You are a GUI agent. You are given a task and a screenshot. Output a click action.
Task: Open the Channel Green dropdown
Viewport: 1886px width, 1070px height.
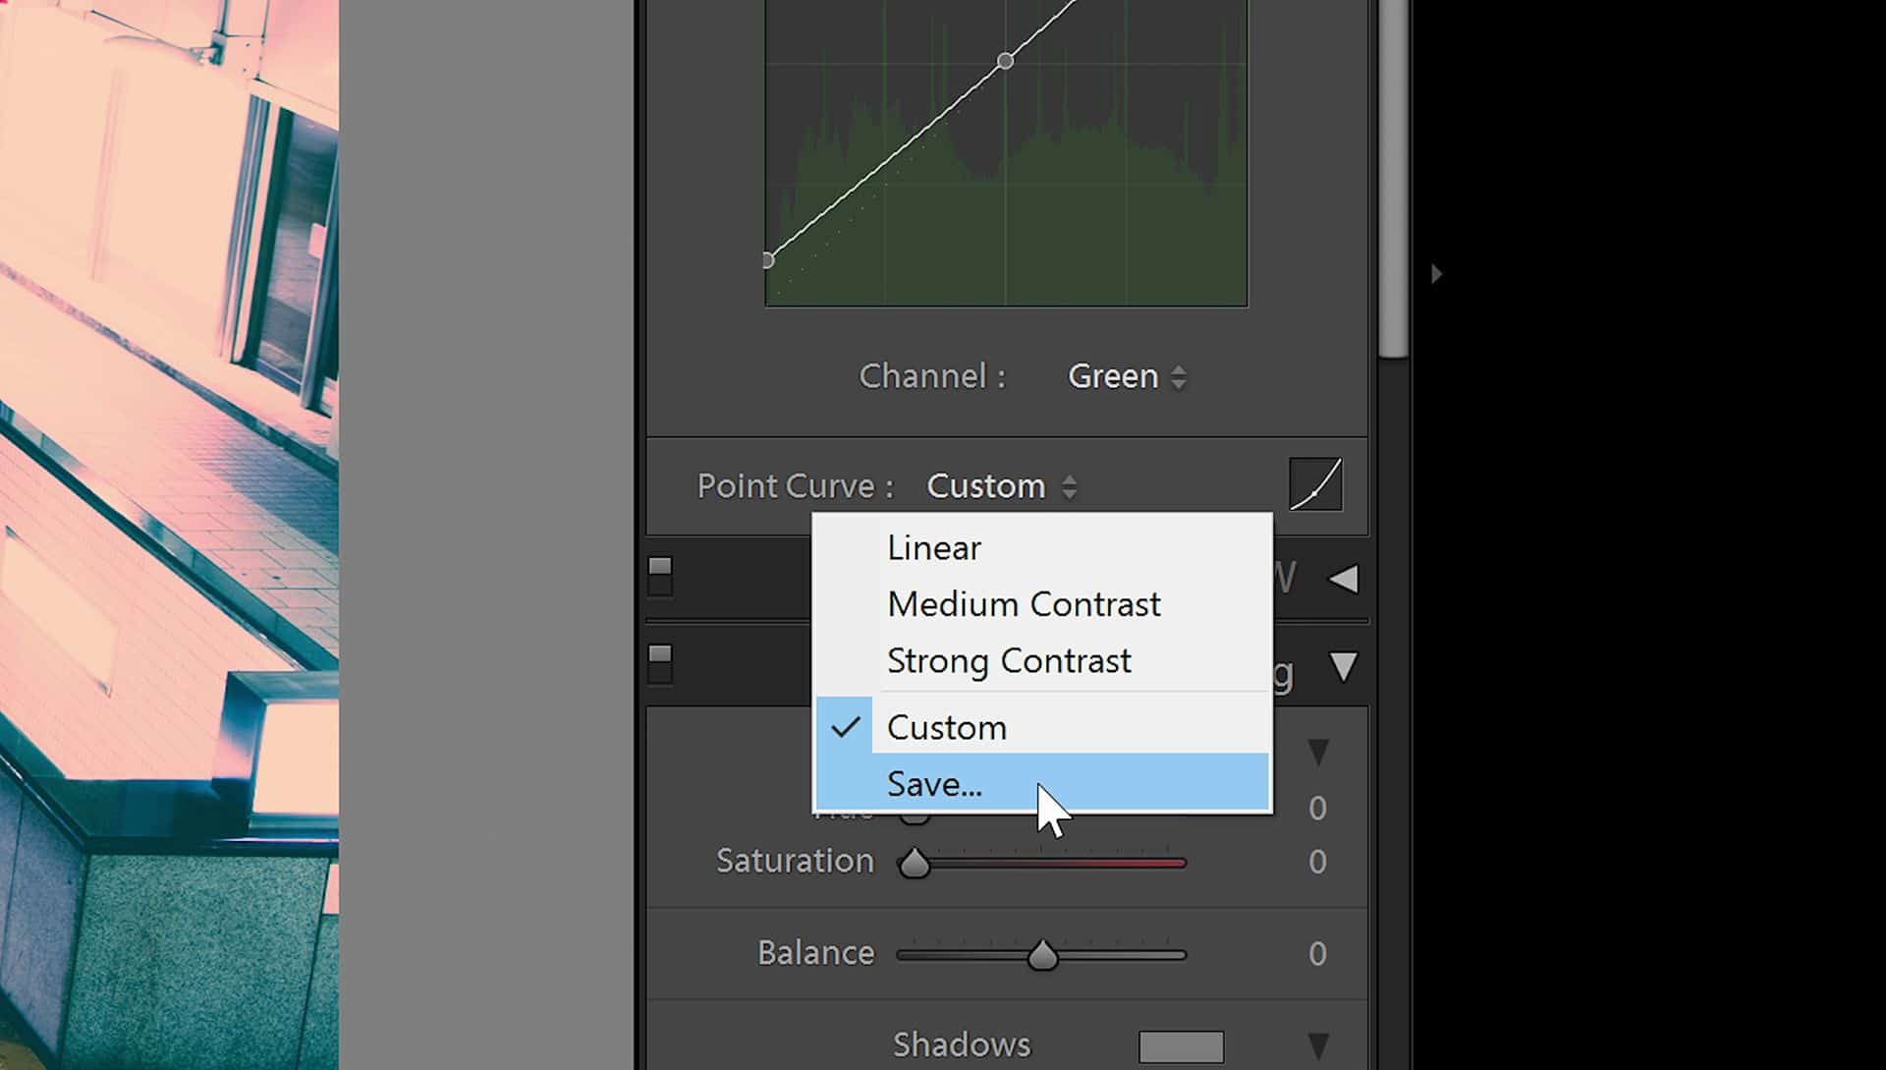pyautogui.click(x=1127, y=376)
